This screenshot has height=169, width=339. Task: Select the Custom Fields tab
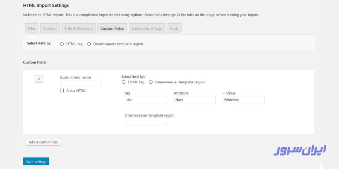[112, 29]
